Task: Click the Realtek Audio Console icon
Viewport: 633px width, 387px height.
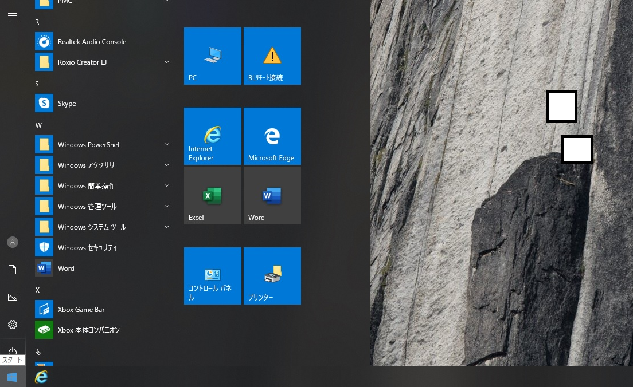Action: 44,42
